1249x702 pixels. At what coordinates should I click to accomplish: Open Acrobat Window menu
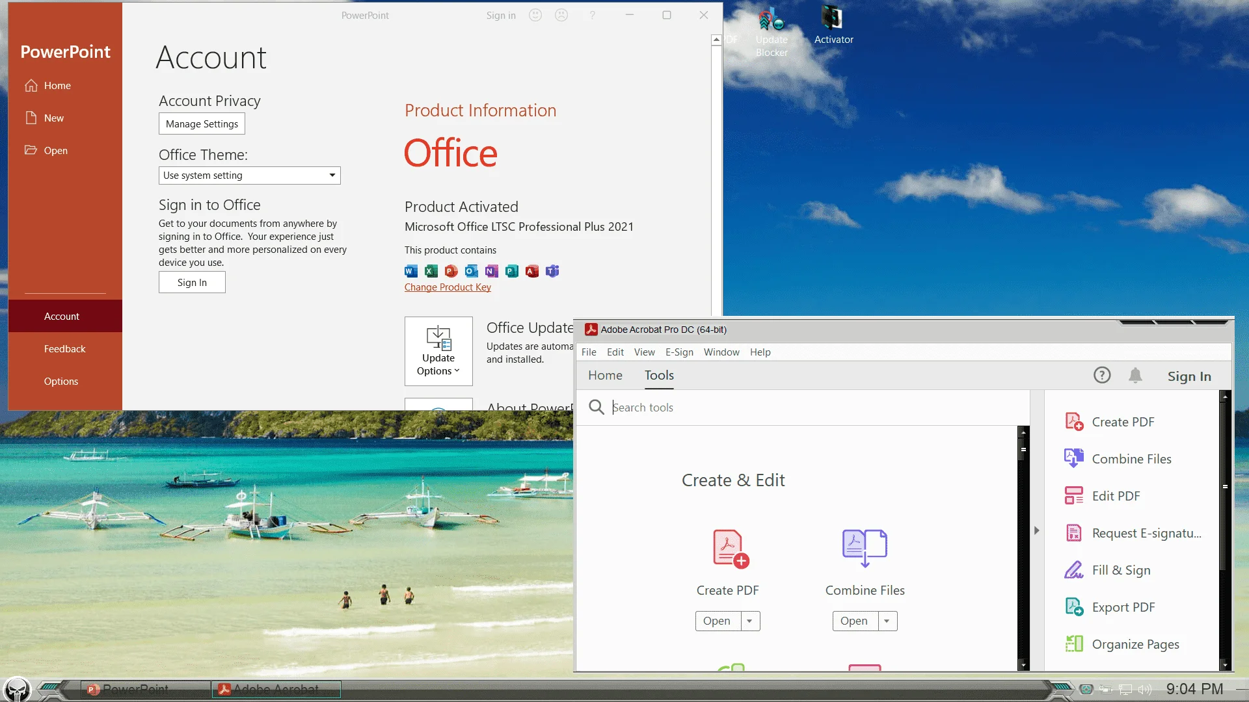(x=721, y=352)
